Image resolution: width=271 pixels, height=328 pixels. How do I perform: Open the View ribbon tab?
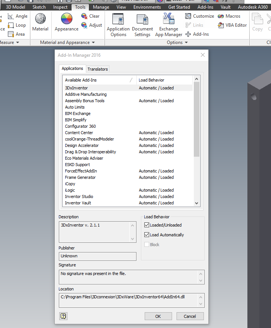(x=121, y=7)
